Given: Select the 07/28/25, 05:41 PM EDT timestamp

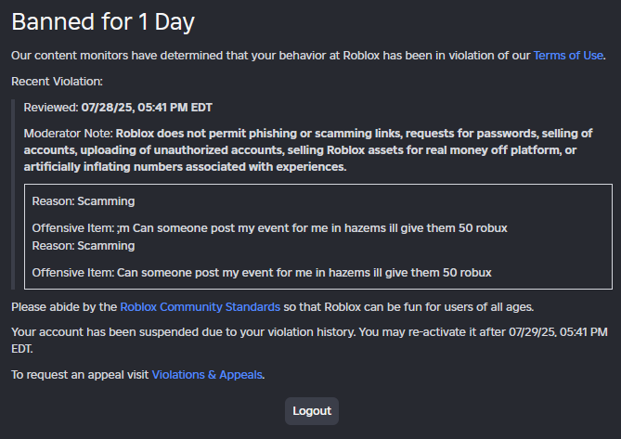Looking at the screenshot, I should (147, 108).
